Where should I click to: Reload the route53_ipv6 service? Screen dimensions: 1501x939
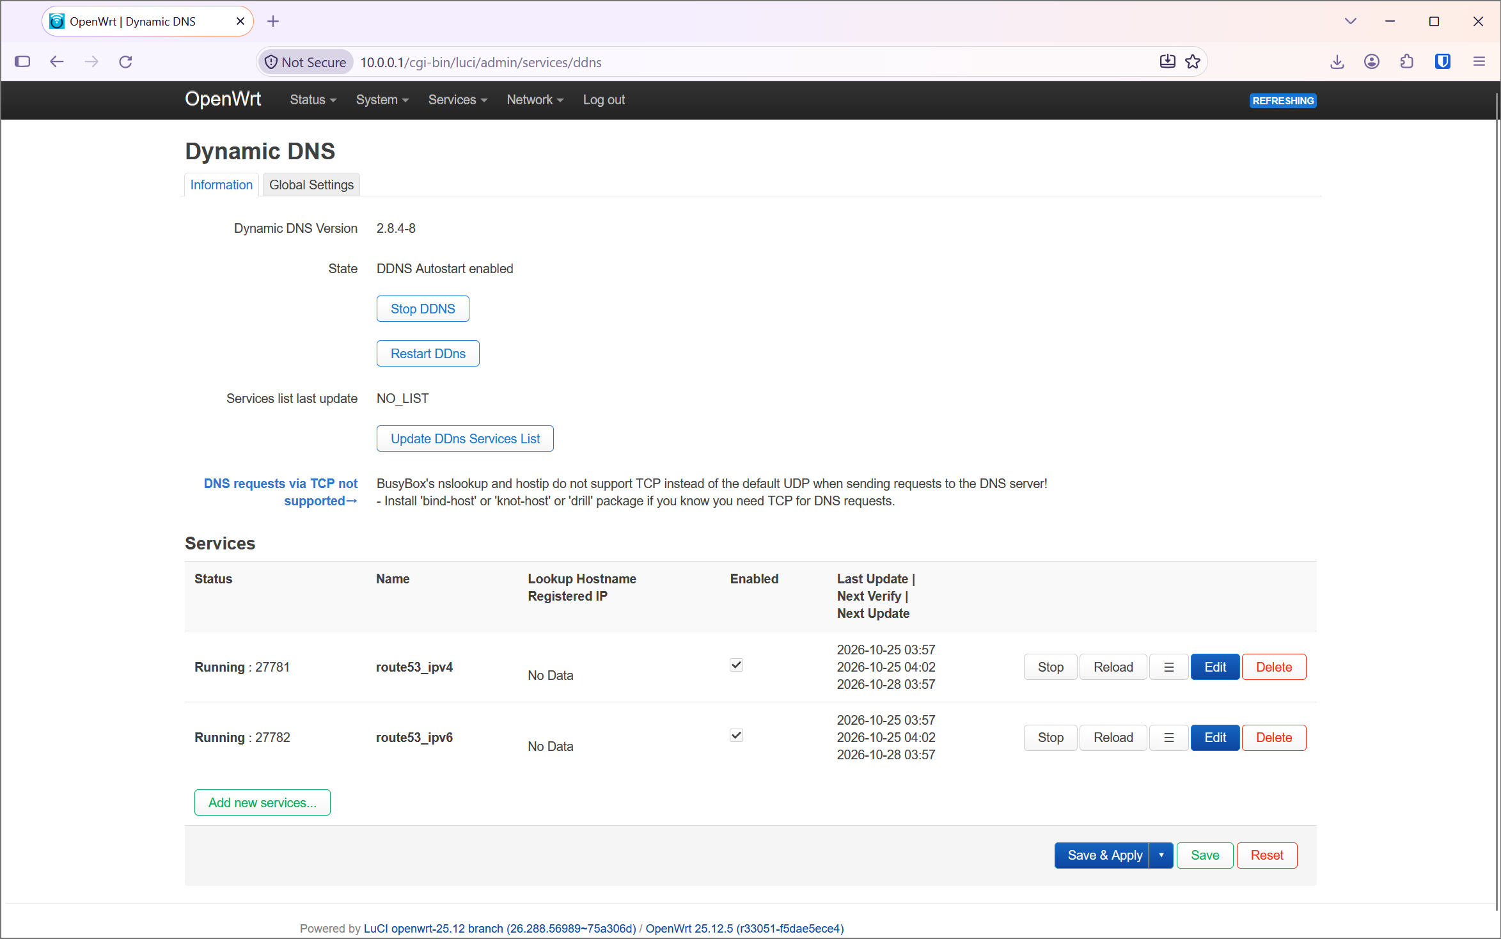pyautogui.click(x=1113, y=738)
